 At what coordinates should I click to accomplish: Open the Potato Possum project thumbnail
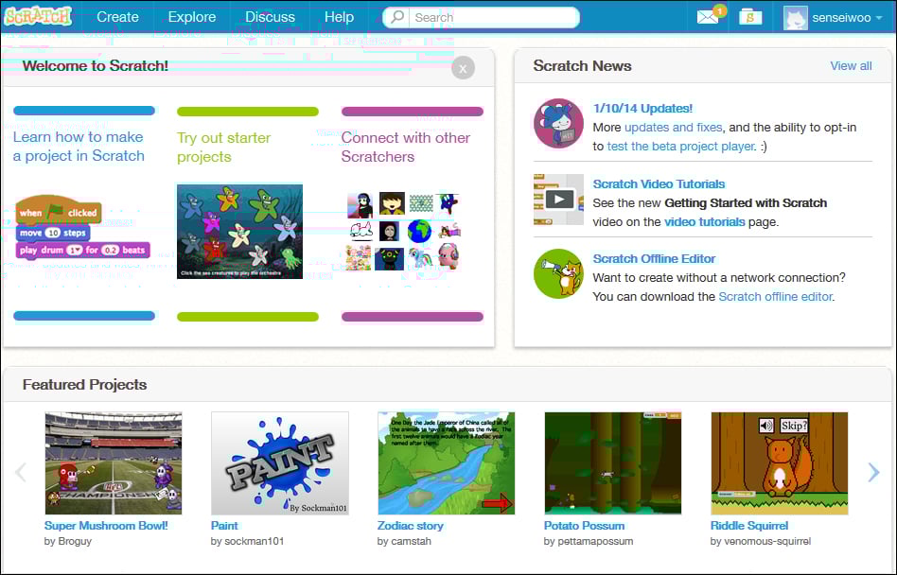coord(613,463)
